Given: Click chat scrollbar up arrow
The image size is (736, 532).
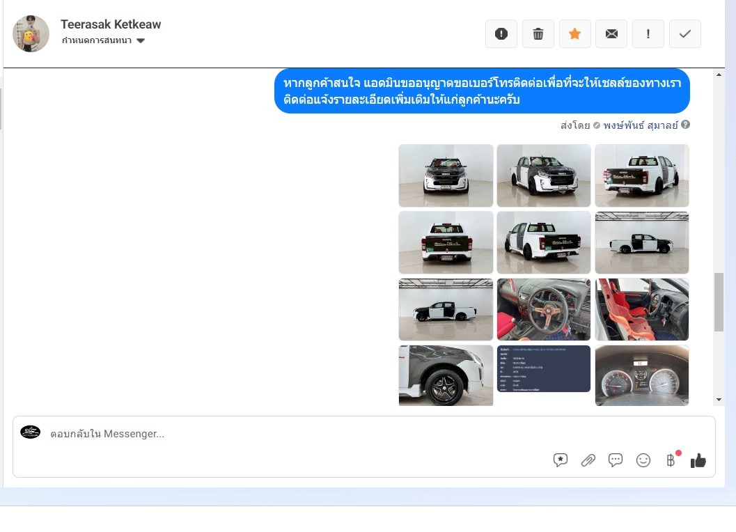Looking at the screenshot, I should (x=719, y=75).
